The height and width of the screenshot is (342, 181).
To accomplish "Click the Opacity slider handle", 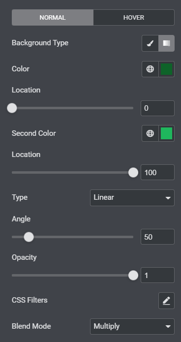I will pos(133,275).
